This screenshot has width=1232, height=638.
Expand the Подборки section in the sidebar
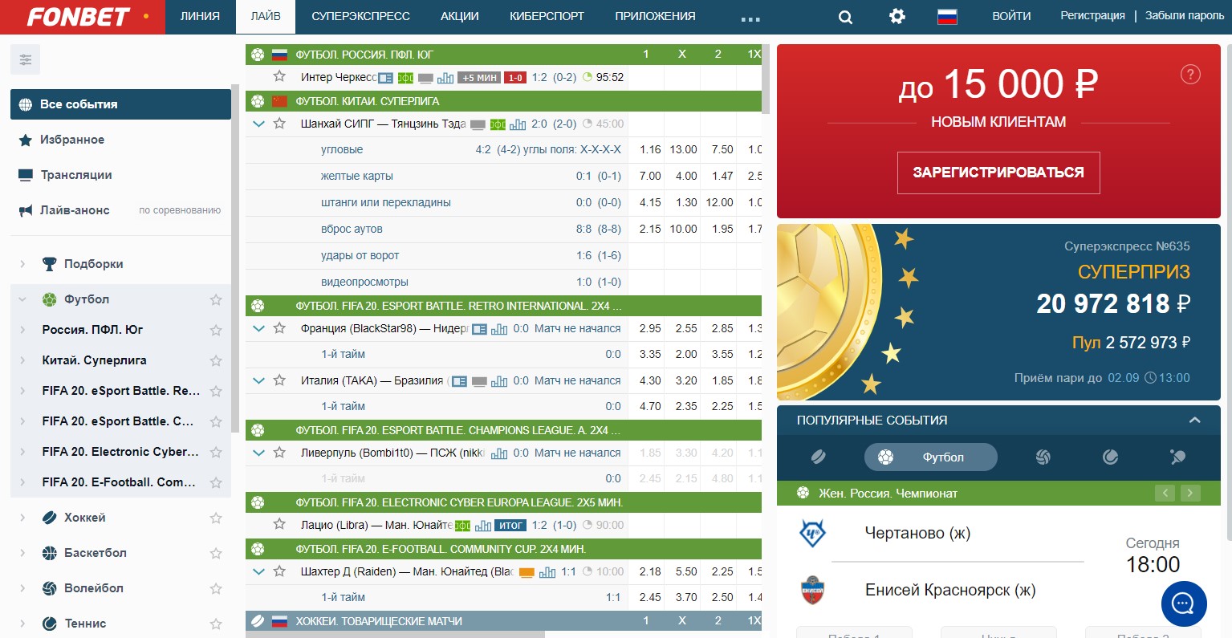tap(22, 264)
